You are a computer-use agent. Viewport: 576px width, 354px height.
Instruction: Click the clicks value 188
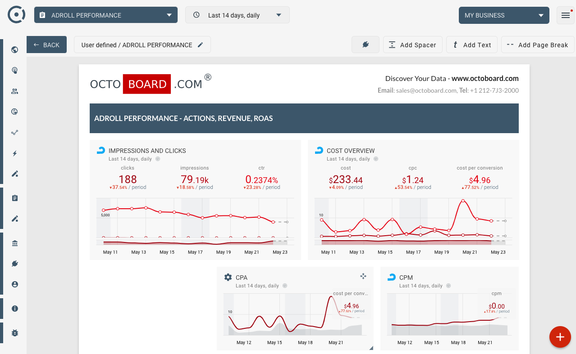click(x=128, y=179)
